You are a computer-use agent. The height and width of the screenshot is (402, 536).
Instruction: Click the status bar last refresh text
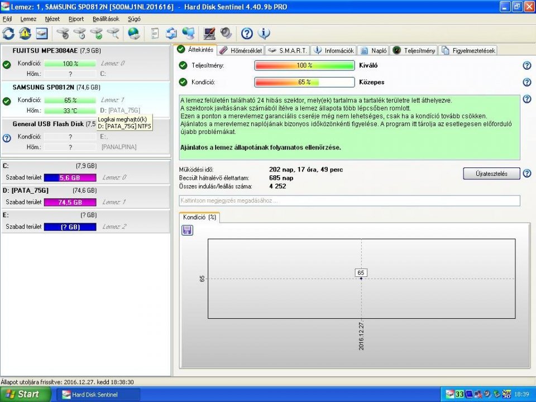[x=68, y=382]
